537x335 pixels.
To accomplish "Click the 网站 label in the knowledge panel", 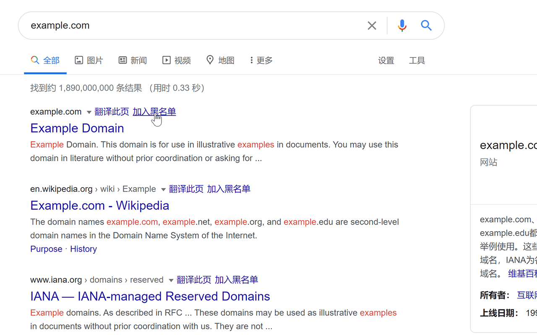I will tap(489, 162).
